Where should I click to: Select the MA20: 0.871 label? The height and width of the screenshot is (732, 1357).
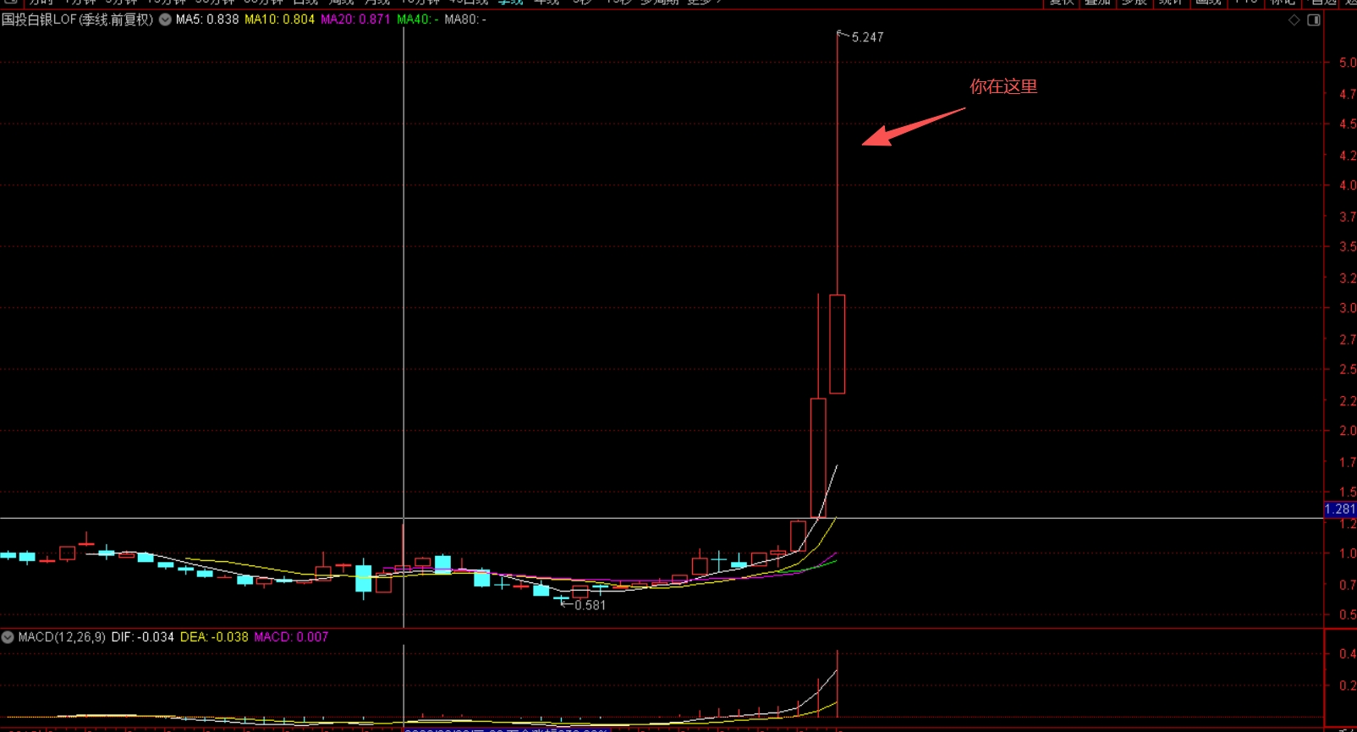pos(355,19)
